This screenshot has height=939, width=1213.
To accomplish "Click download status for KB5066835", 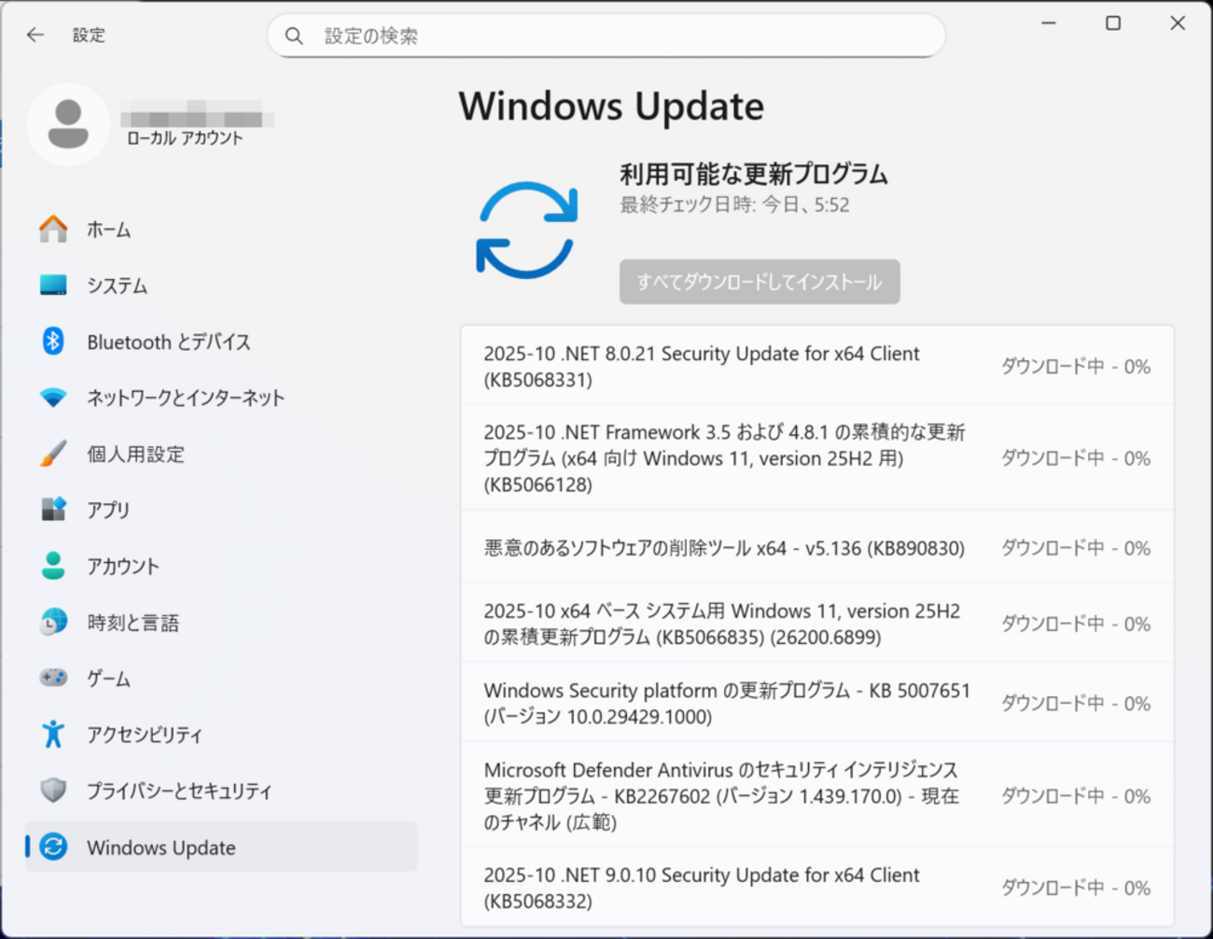I will 1076,624.
